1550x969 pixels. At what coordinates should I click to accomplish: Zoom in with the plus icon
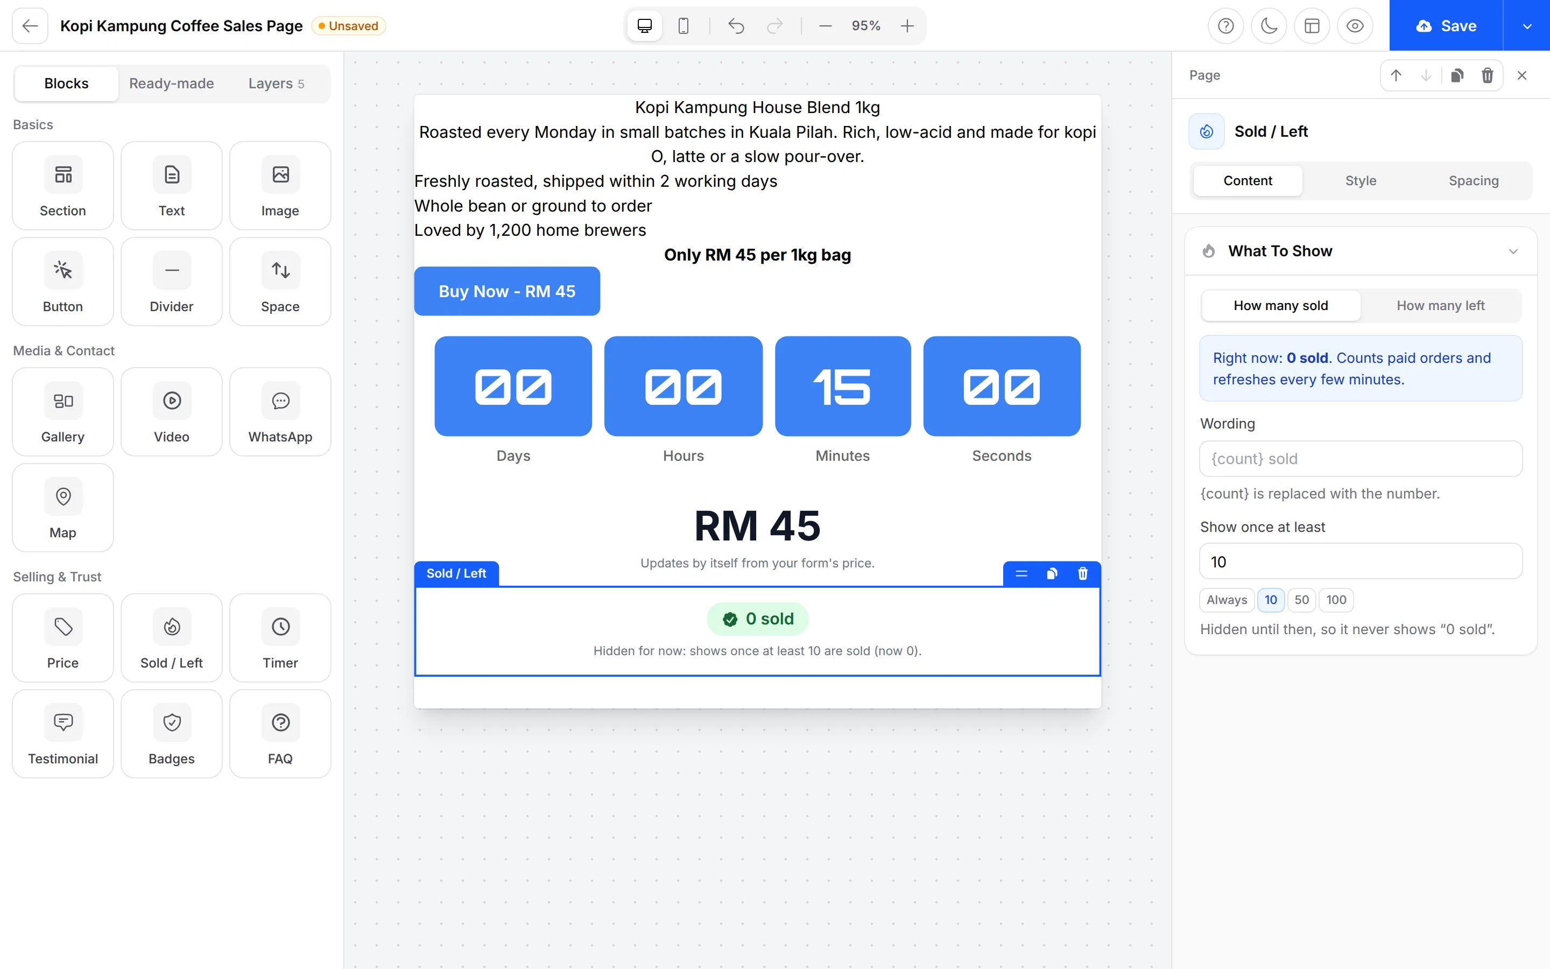click(907, 26)
